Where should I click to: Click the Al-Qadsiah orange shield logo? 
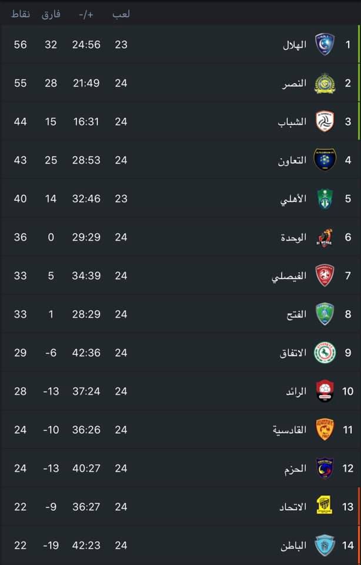point(325,430)
